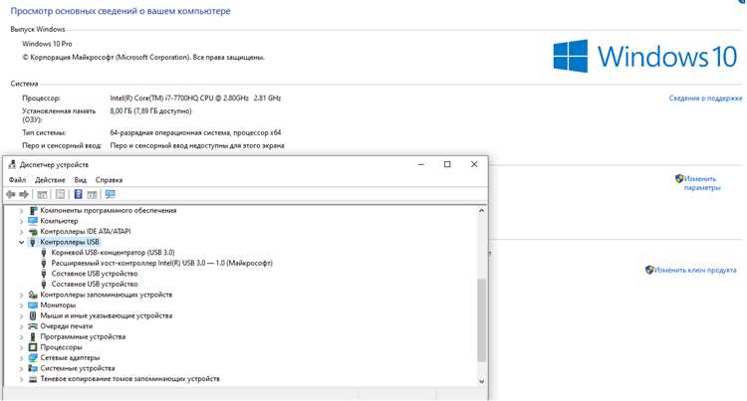Viewport: 747px width, 401px height.
Task: Click the Просмотр основных сведений heading
Action: pyautogui.click(x=121, y=11)
